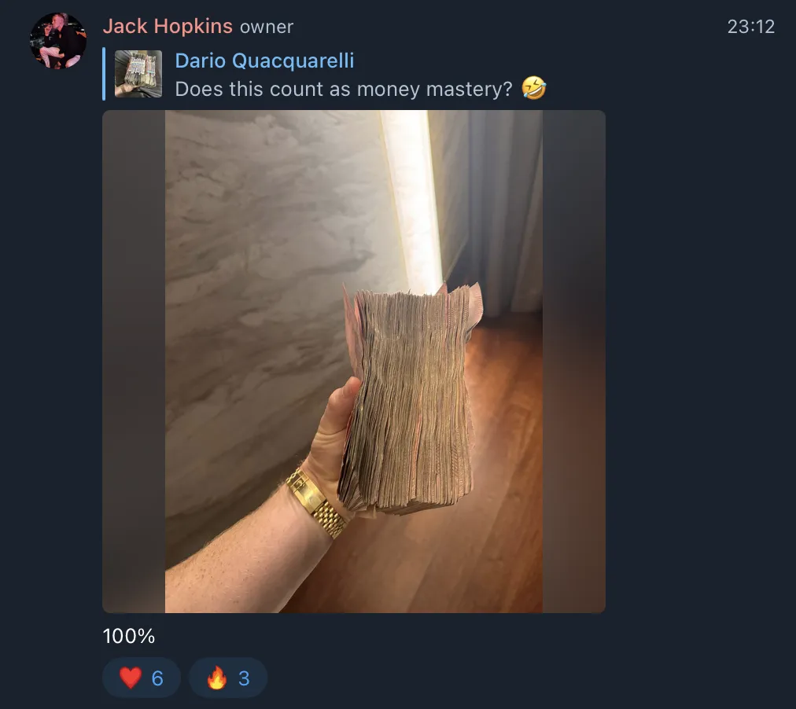Click the 100% caption text
Viewport: 796px width, 709px height.
(129, 636)
